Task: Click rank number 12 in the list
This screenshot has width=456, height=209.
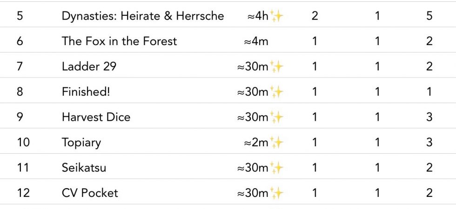Action: pyautogui.click(x=23, y=192)
